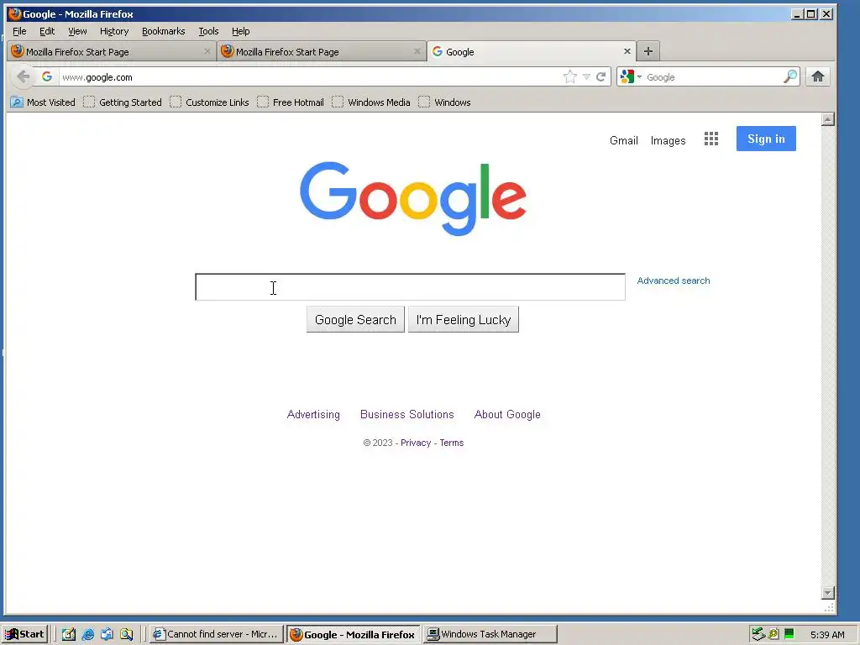Open the Free Hotmail bookmark
860x645 pixels.
pyautogui.click(x=290, y=102)
